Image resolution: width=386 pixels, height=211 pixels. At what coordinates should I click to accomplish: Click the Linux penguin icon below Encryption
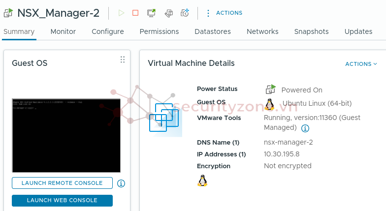pos(202,181)
